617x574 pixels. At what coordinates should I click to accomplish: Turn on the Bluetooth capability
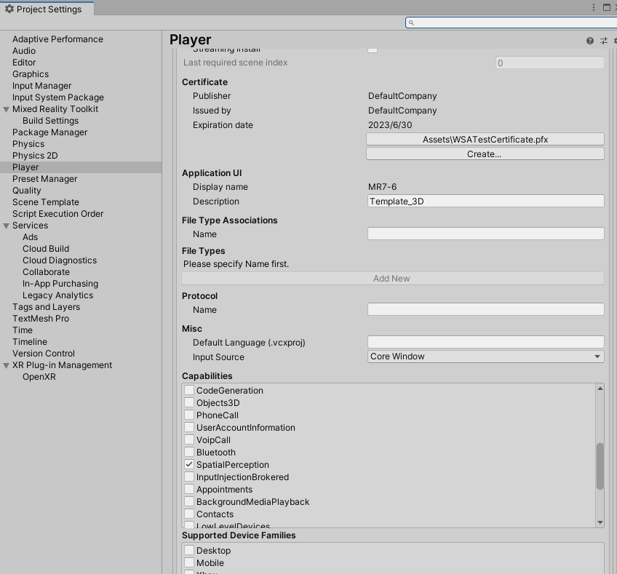click(x=189, y=452)
